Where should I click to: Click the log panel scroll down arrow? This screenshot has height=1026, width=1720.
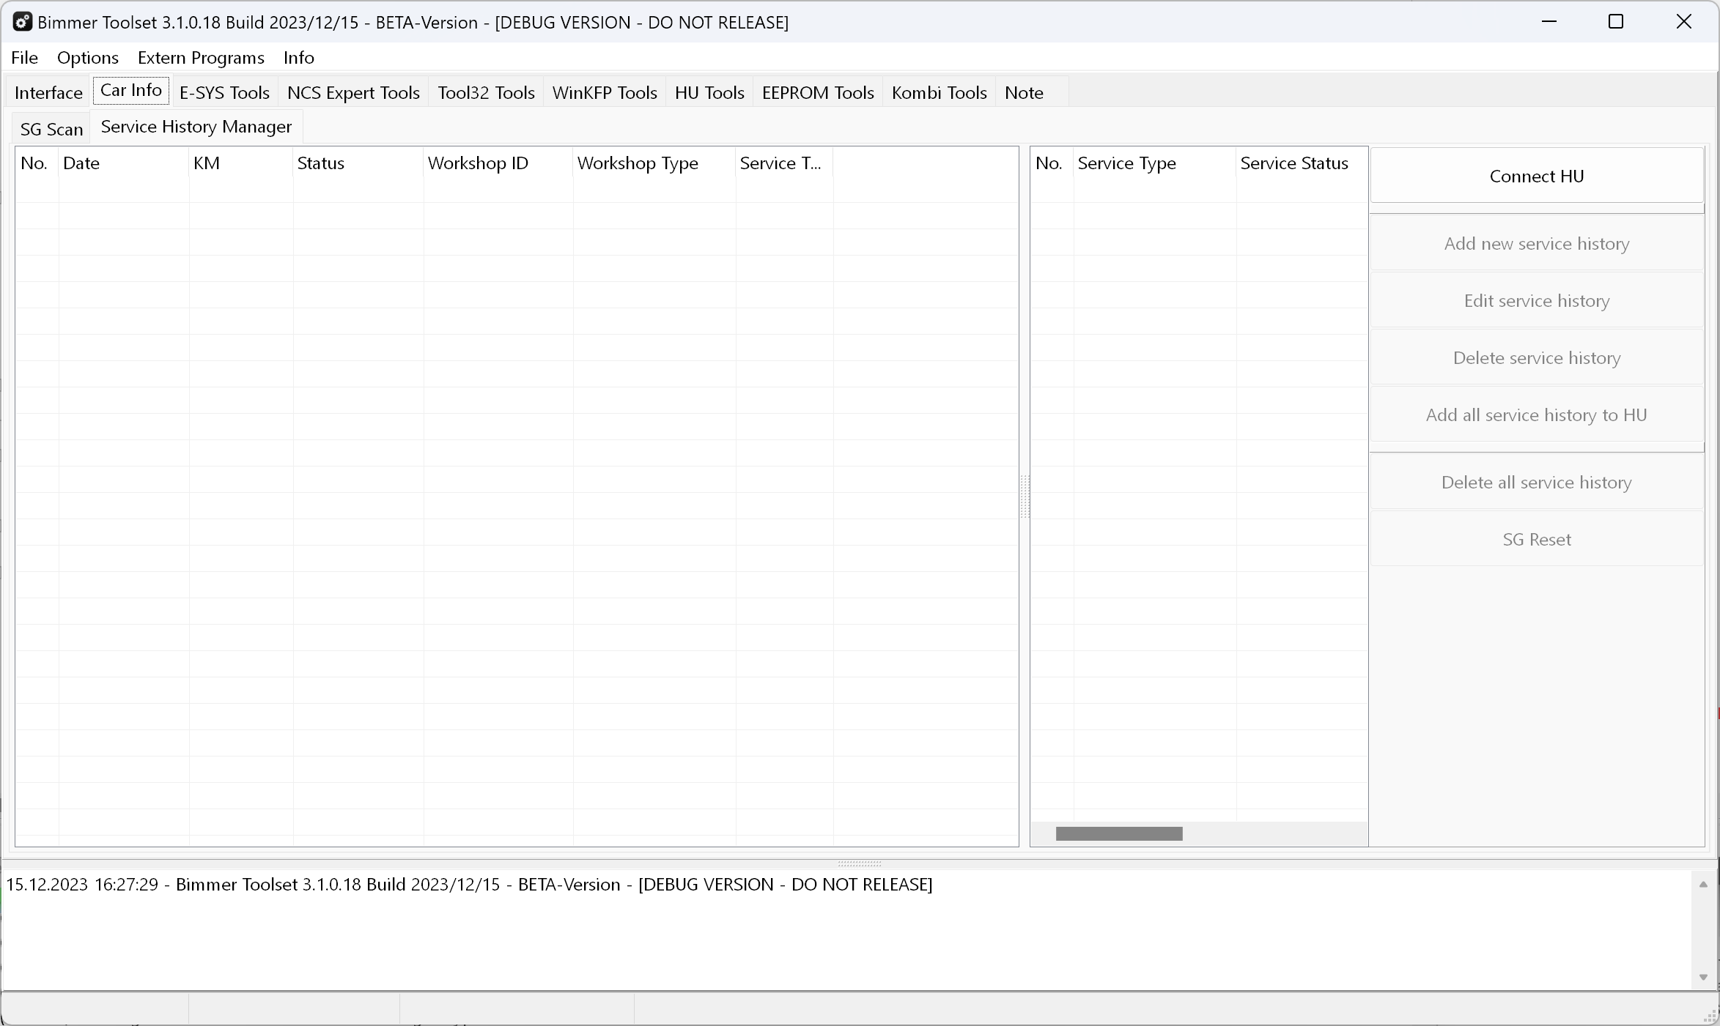1703,977
